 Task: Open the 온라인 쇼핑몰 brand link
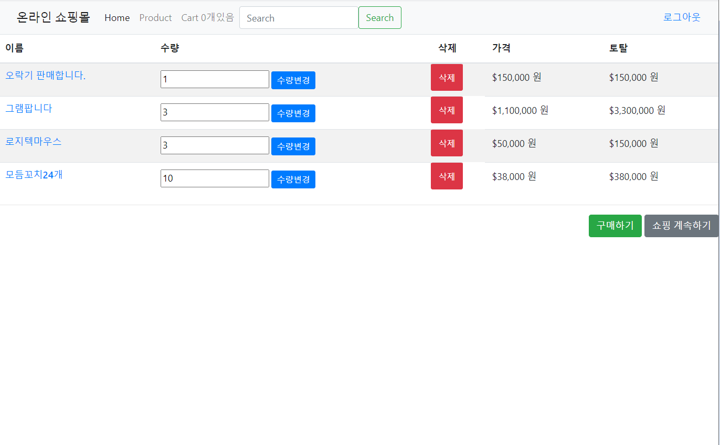(x=53, y=18)
